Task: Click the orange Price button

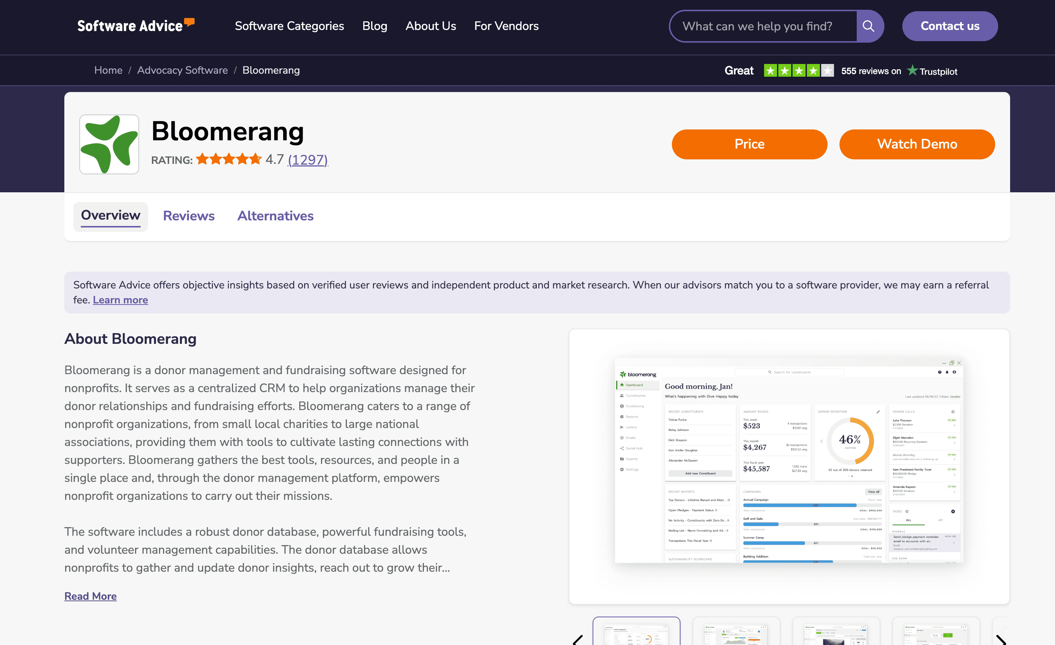Action: coord(749,144)
